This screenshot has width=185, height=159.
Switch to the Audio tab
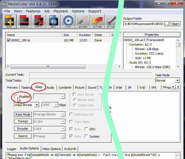(x=50, y=88)
